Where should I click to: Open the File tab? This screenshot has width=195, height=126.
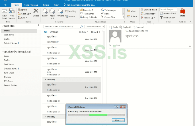[5, 5]
